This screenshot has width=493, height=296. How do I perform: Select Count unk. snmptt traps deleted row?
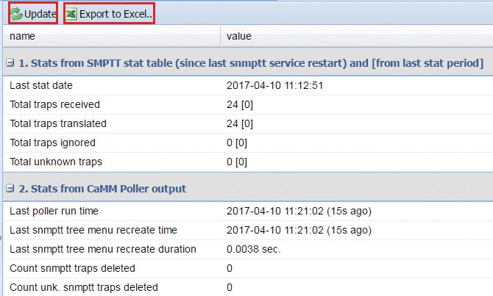click(248, 287)
